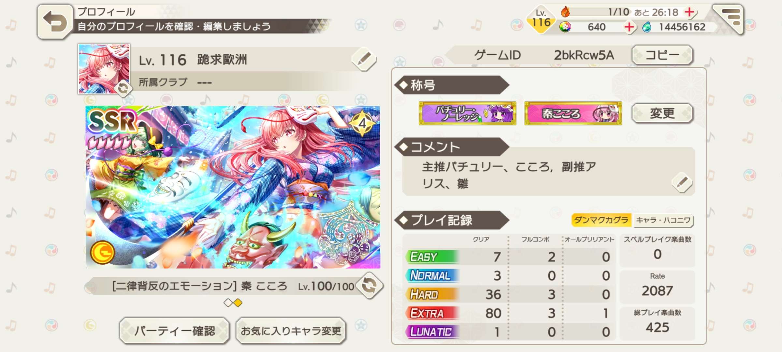Screen dimensions: 782x352
Task: Switch to キャラ・ハコニワ tab
Action: 663,220
